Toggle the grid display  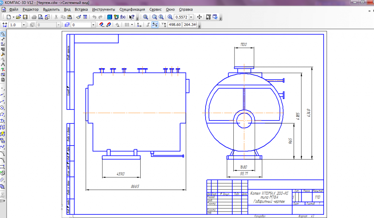(x=127, y=25)
